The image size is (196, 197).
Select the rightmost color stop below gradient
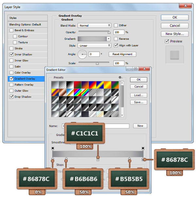coord(143,160)
